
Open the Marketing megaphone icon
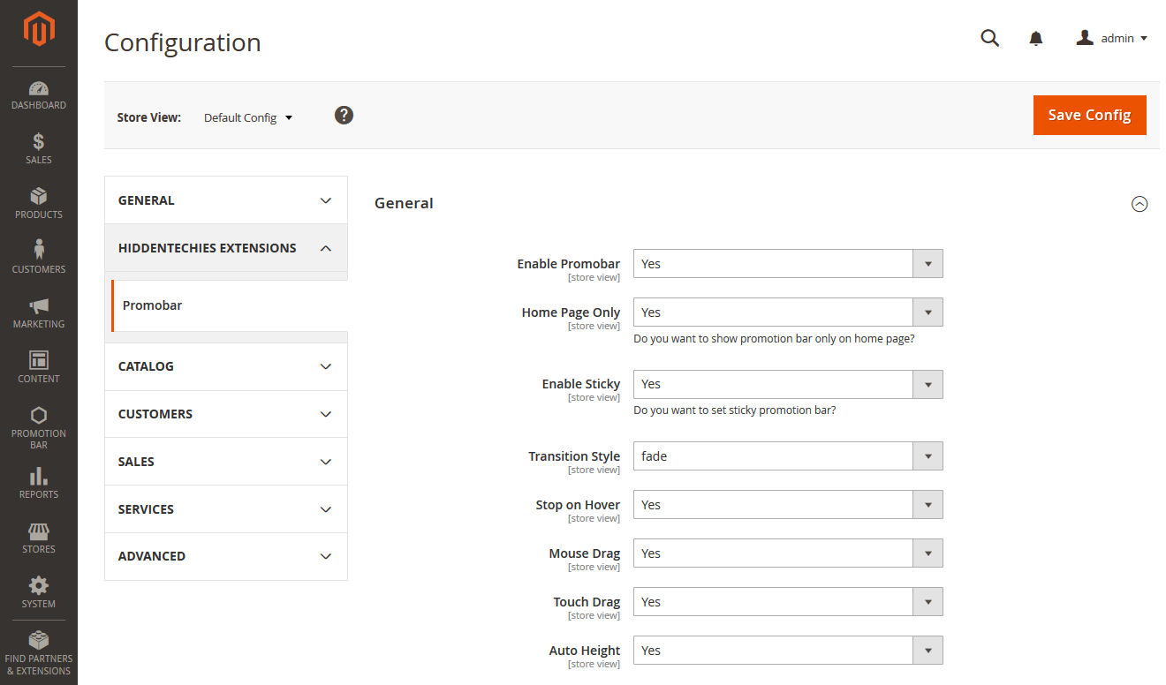click(x=39, y=306)
